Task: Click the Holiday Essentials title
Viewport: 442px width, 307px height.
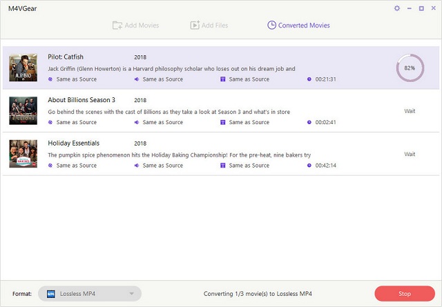Action: pos(74,143)
